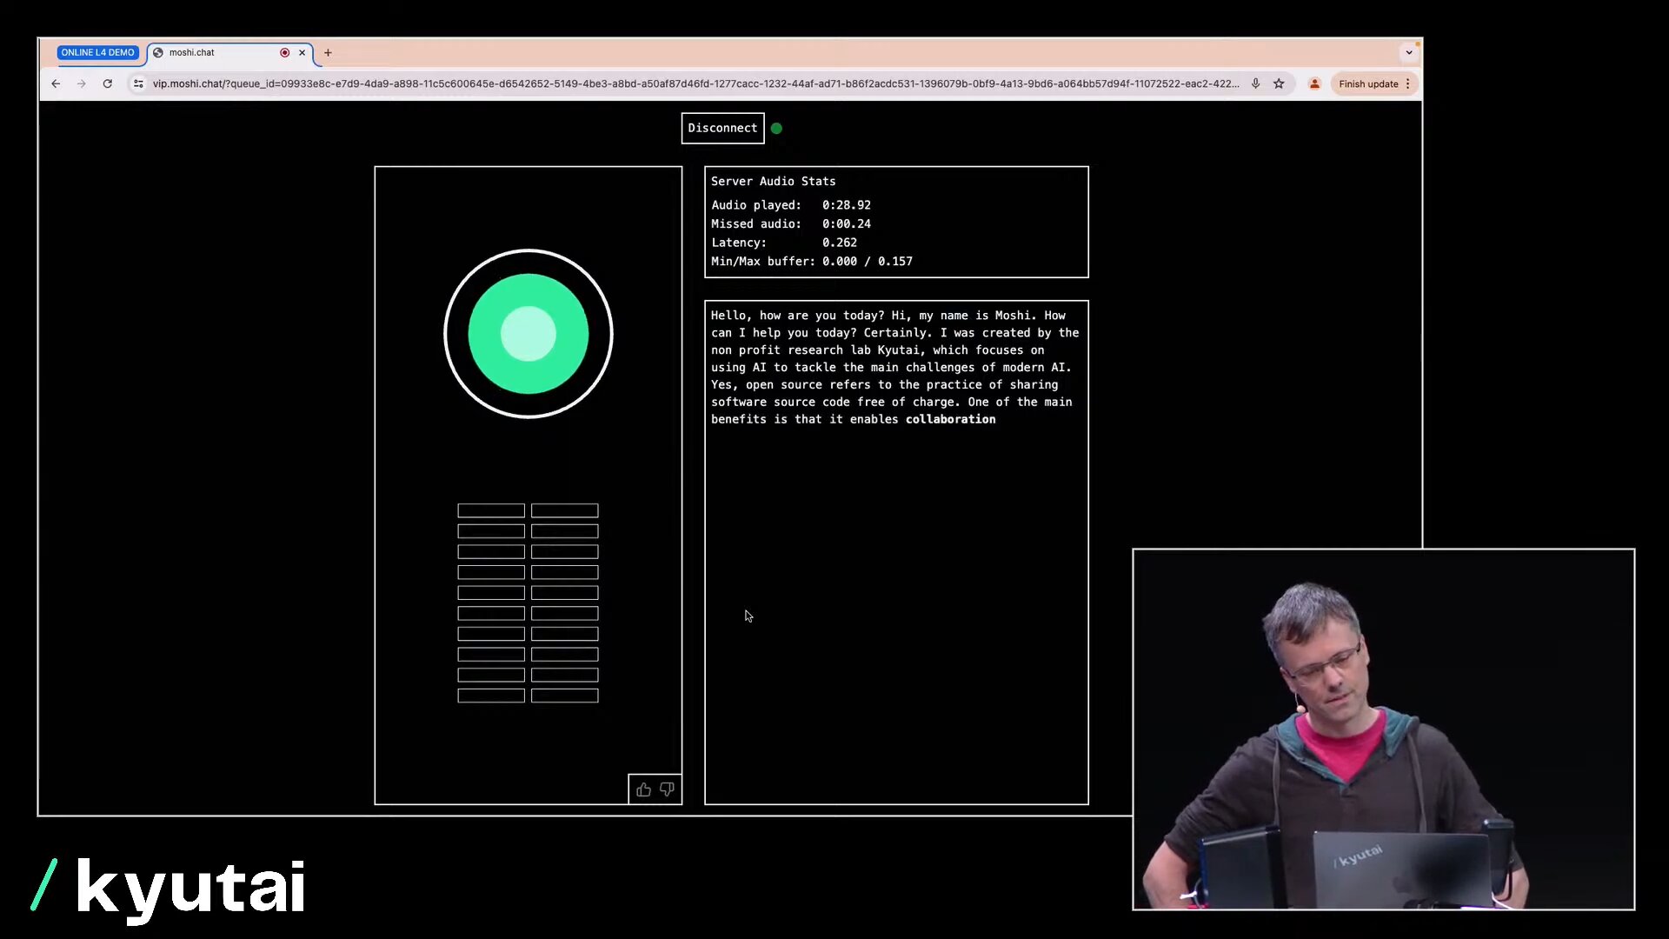Click the thumbs down feedback icon
This screenshot has height=939, width=1669.
click(667, 789)
